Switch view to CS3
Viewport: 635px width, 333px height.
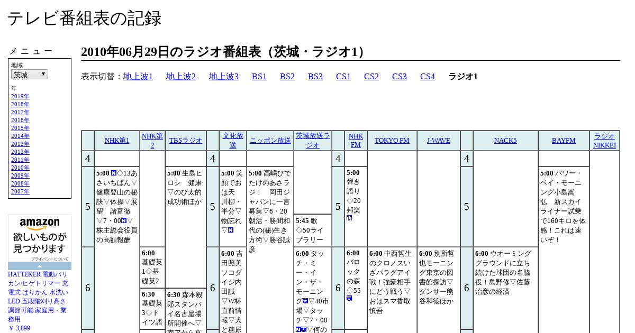[x=400, y=77]
